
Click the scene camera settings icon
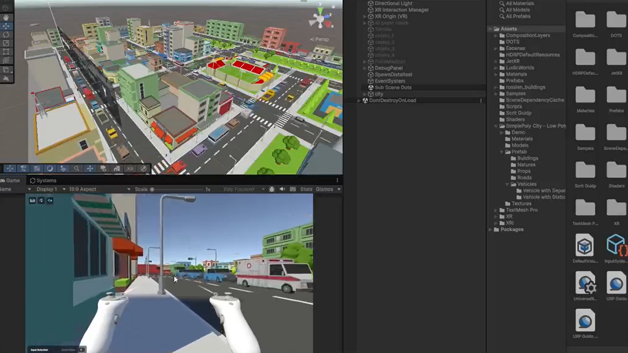coord(103,169)
